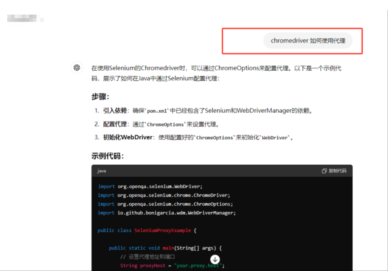Screen dimensions: 388x271
Task: Click the code line "import org.openqa.selenium.chrome.ChromeOptions;"
Action: click(x=165, y=204)
